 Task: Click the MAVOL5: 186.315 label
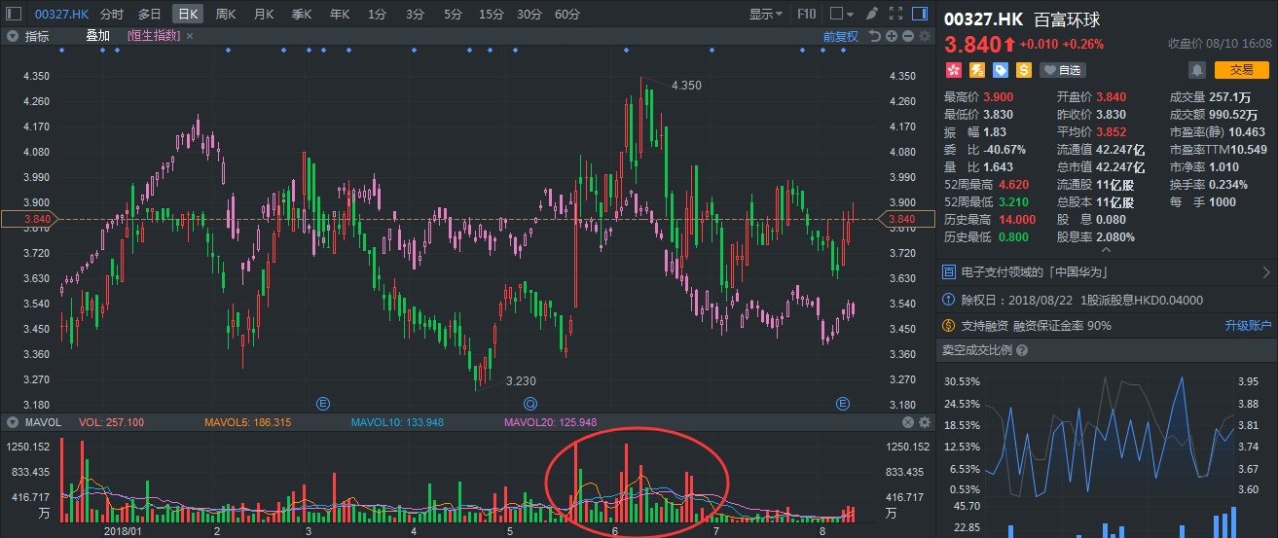pyautogui.click(x=248, y=422)
